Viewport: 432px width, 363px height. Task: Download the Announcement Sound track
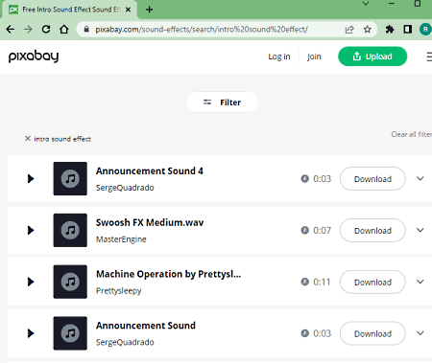pyautogui.click(x=372, y=333)
